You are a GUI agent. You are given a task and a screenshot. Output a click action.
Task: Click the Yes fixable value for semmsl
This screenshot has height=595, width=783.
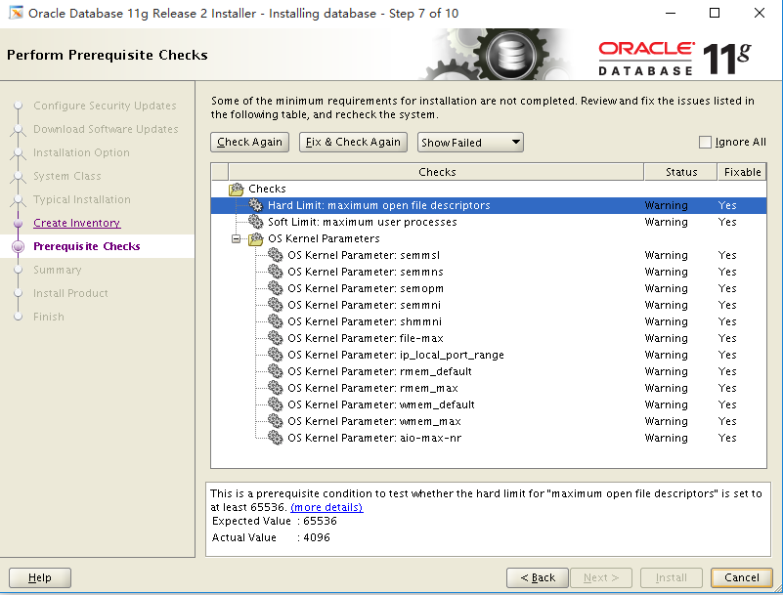727,255
